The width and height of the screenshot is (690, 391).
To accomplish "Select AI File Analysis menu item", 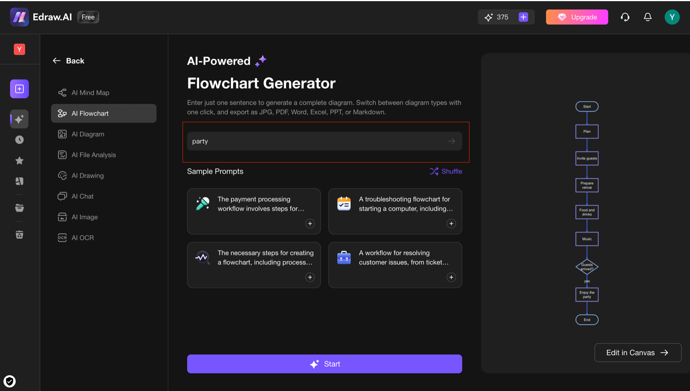I will [x=104, y=155].
